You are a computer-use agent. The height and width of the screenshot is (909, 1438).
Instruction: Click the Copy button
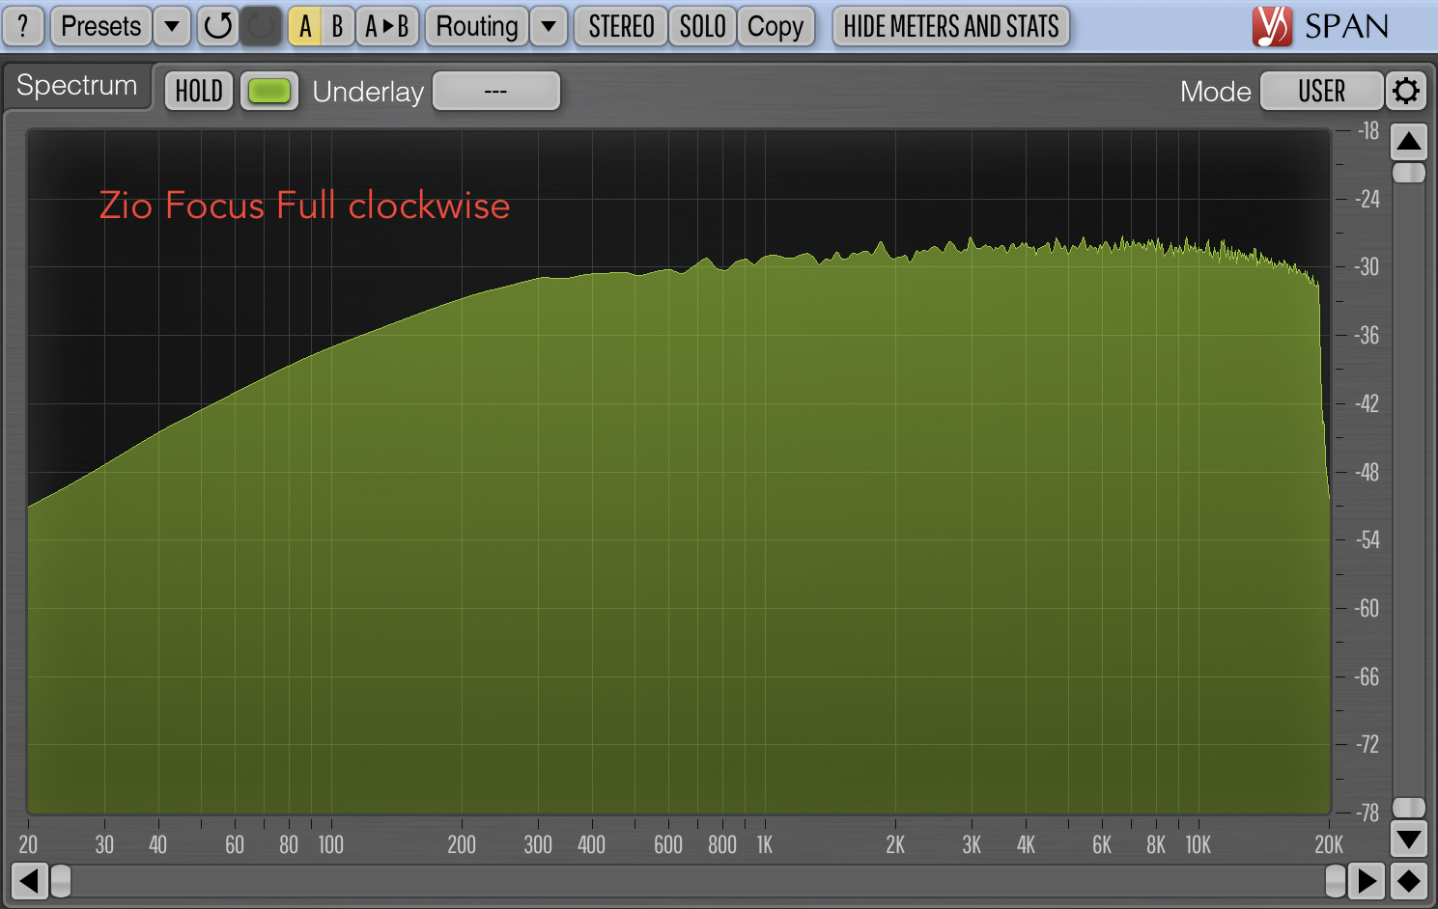[775, 26]
